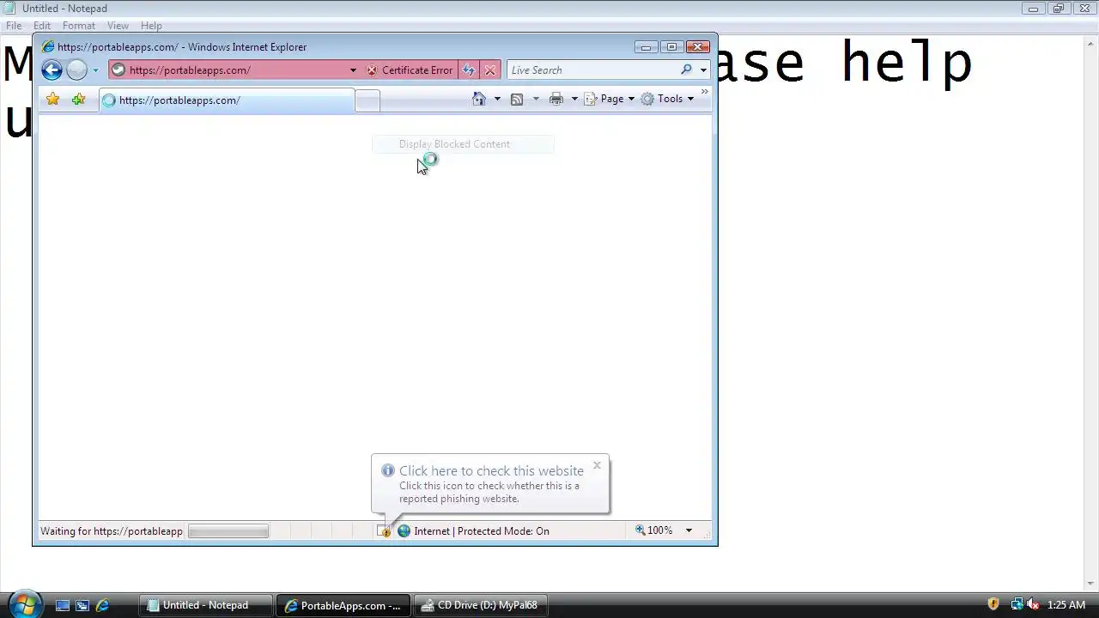Show more toolbar items chevron
1099x618 pixels.
click(704, 92)
